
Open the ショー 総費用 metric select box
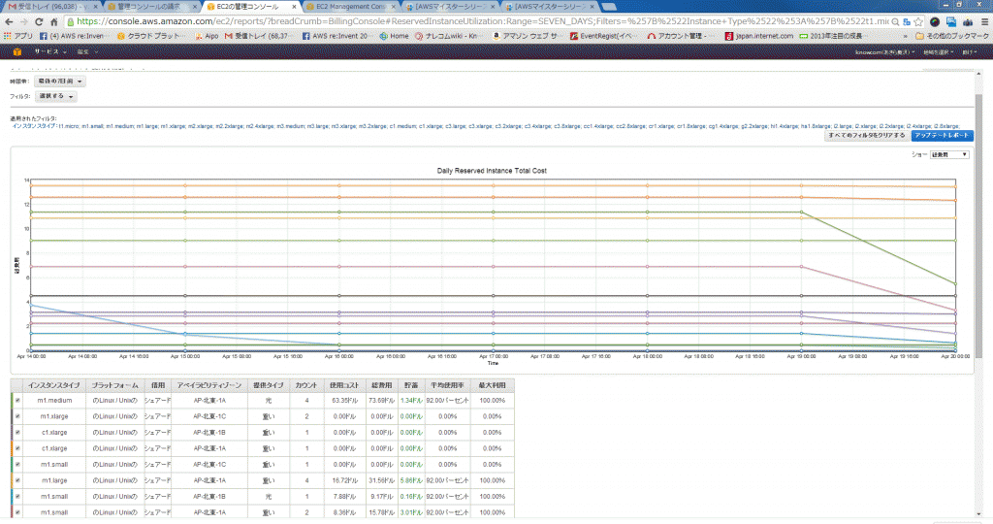pos(949,154)
